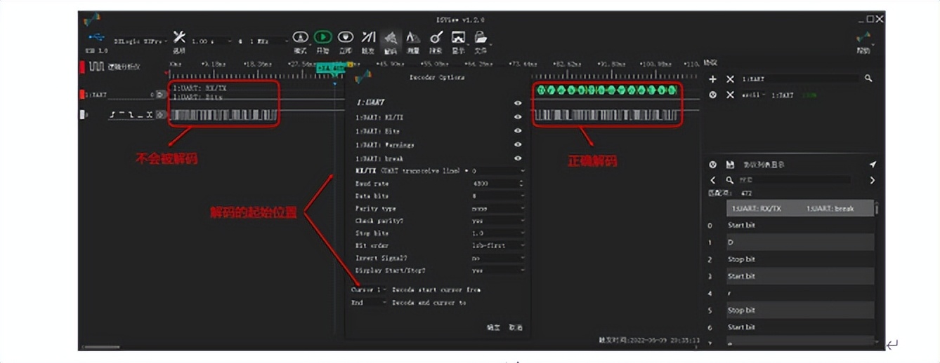Remove the ascii decoder row with X icon
This screenshot has height=363, width=940.
tap(730, 95)
